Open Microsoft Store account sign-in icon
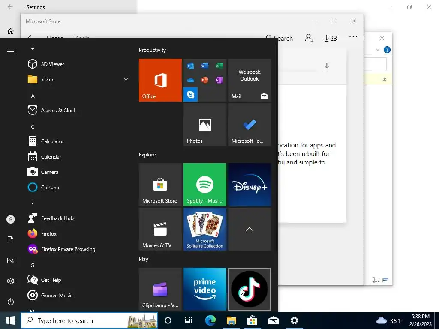Image resolution: width=439 pixels, height=329 pixels. (x=309, y=38)
